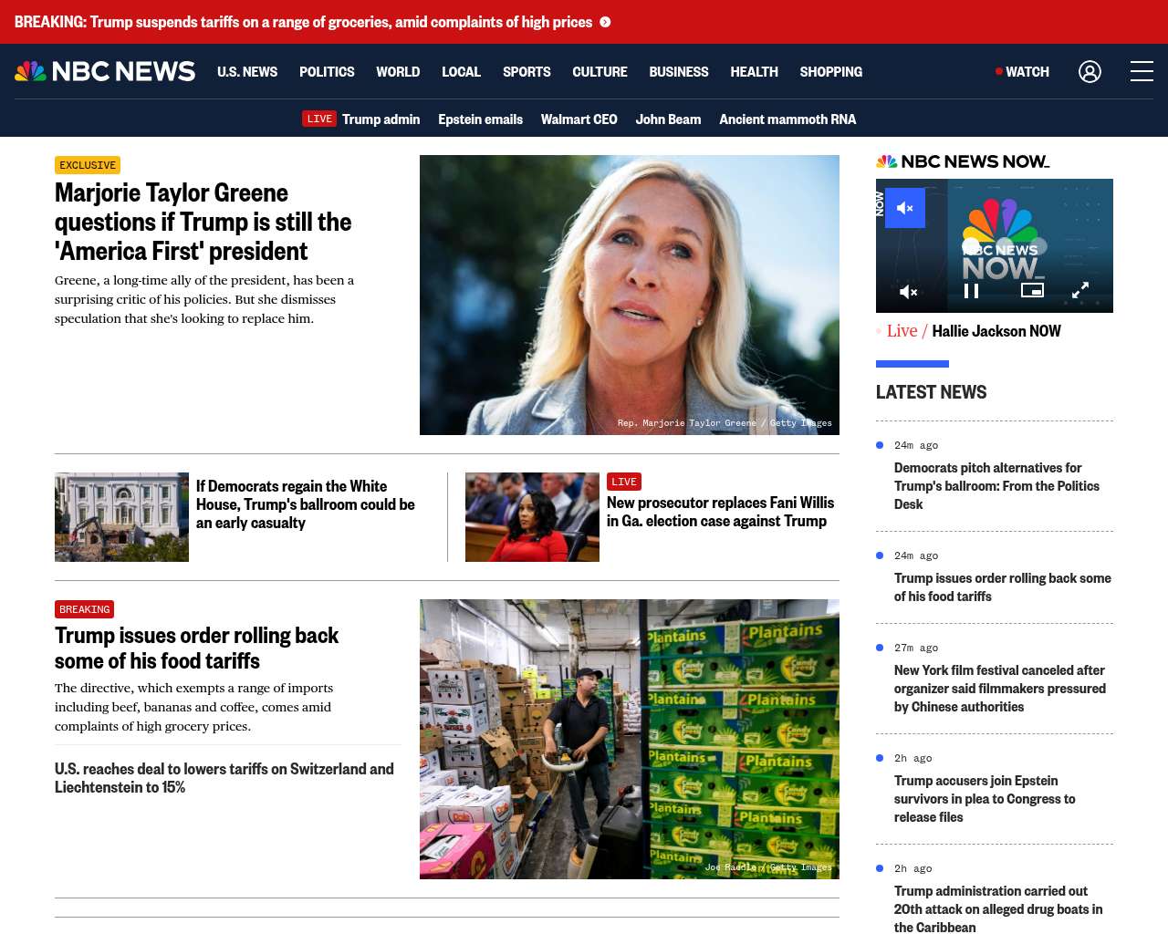
Task: Open the hamburger menu
Action: point(1142,71)
